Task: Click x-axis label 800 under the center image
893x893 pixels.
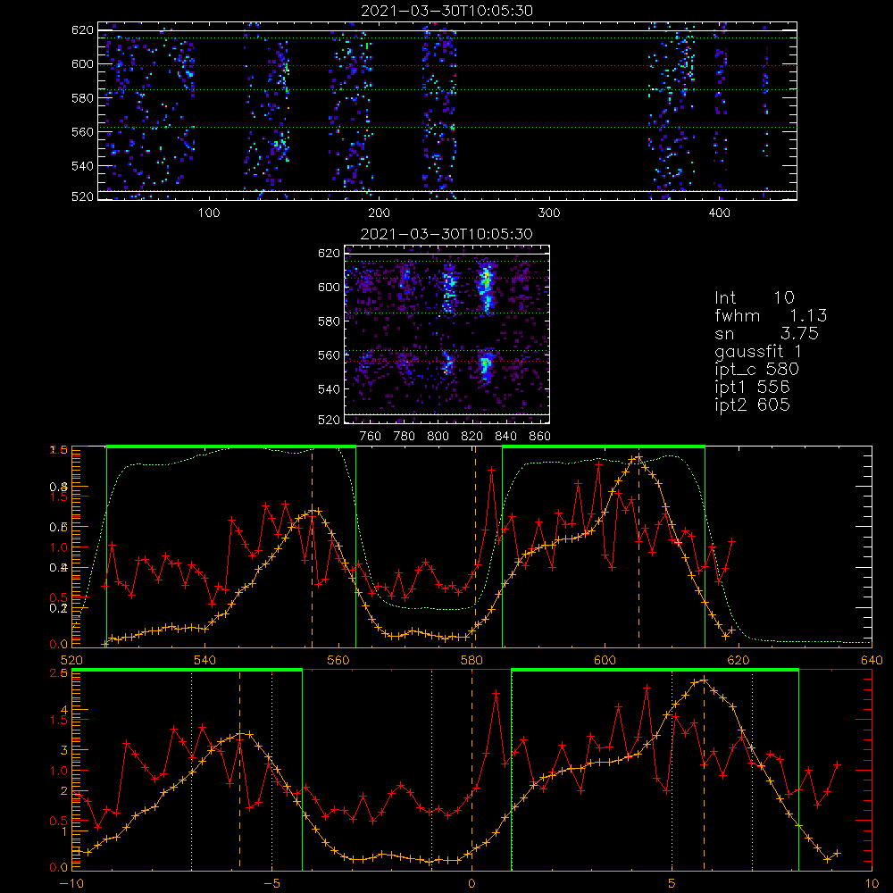Action: 438,437
